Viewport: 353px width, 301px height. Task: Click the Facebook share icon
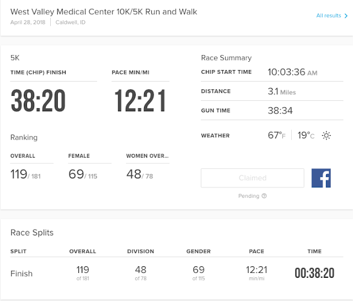pos(321,178)
